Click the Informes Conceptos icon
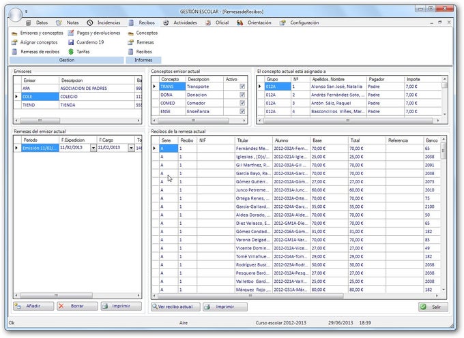The image size is (464, 338). click(x=130, y=33)
